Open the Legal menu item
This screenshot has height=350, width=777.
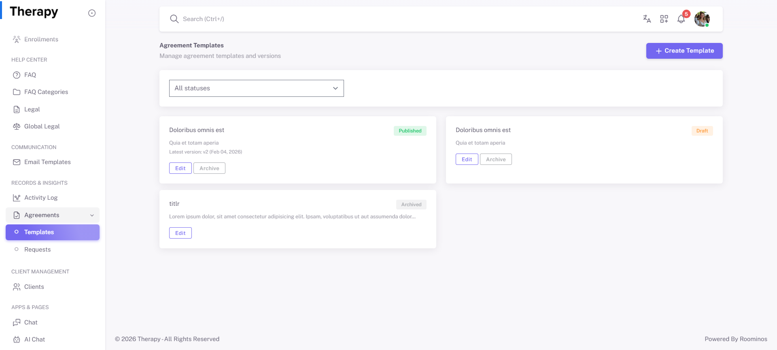(x=53, y=109)
